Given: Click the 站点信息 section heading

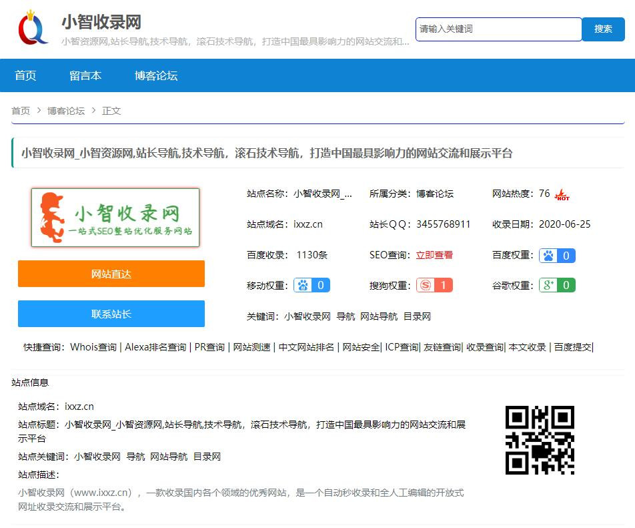Looking at the screenshot, I should click(30, 382).
